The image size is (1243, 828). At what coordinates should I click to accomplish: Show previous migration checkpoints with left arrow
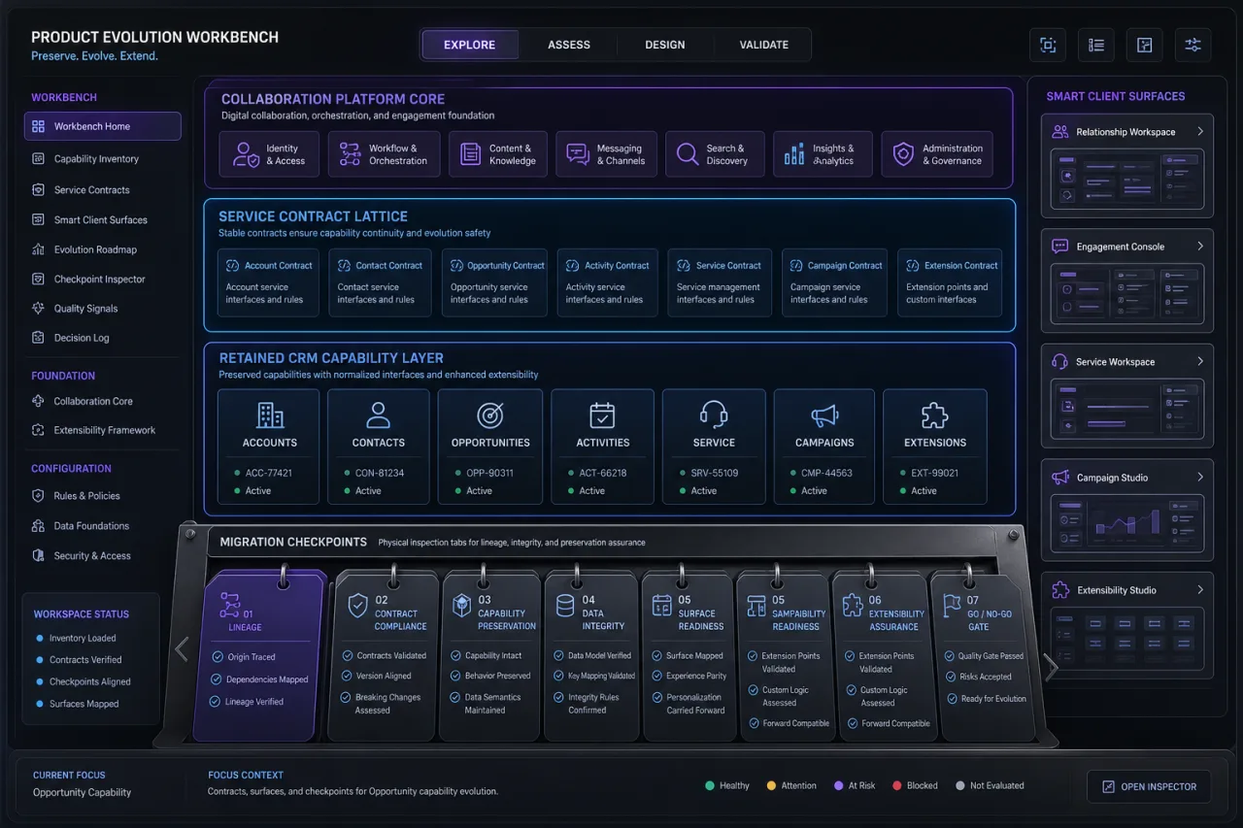click(x=182, y=648)
